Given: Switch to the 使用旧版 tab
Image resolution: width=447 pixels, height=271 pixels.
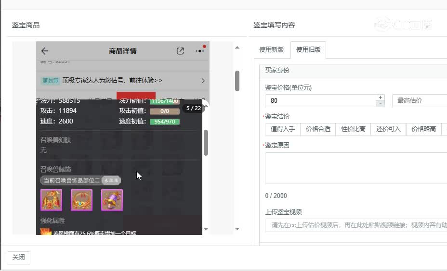Looking at the screenshot, I should (x=308, y=50).
